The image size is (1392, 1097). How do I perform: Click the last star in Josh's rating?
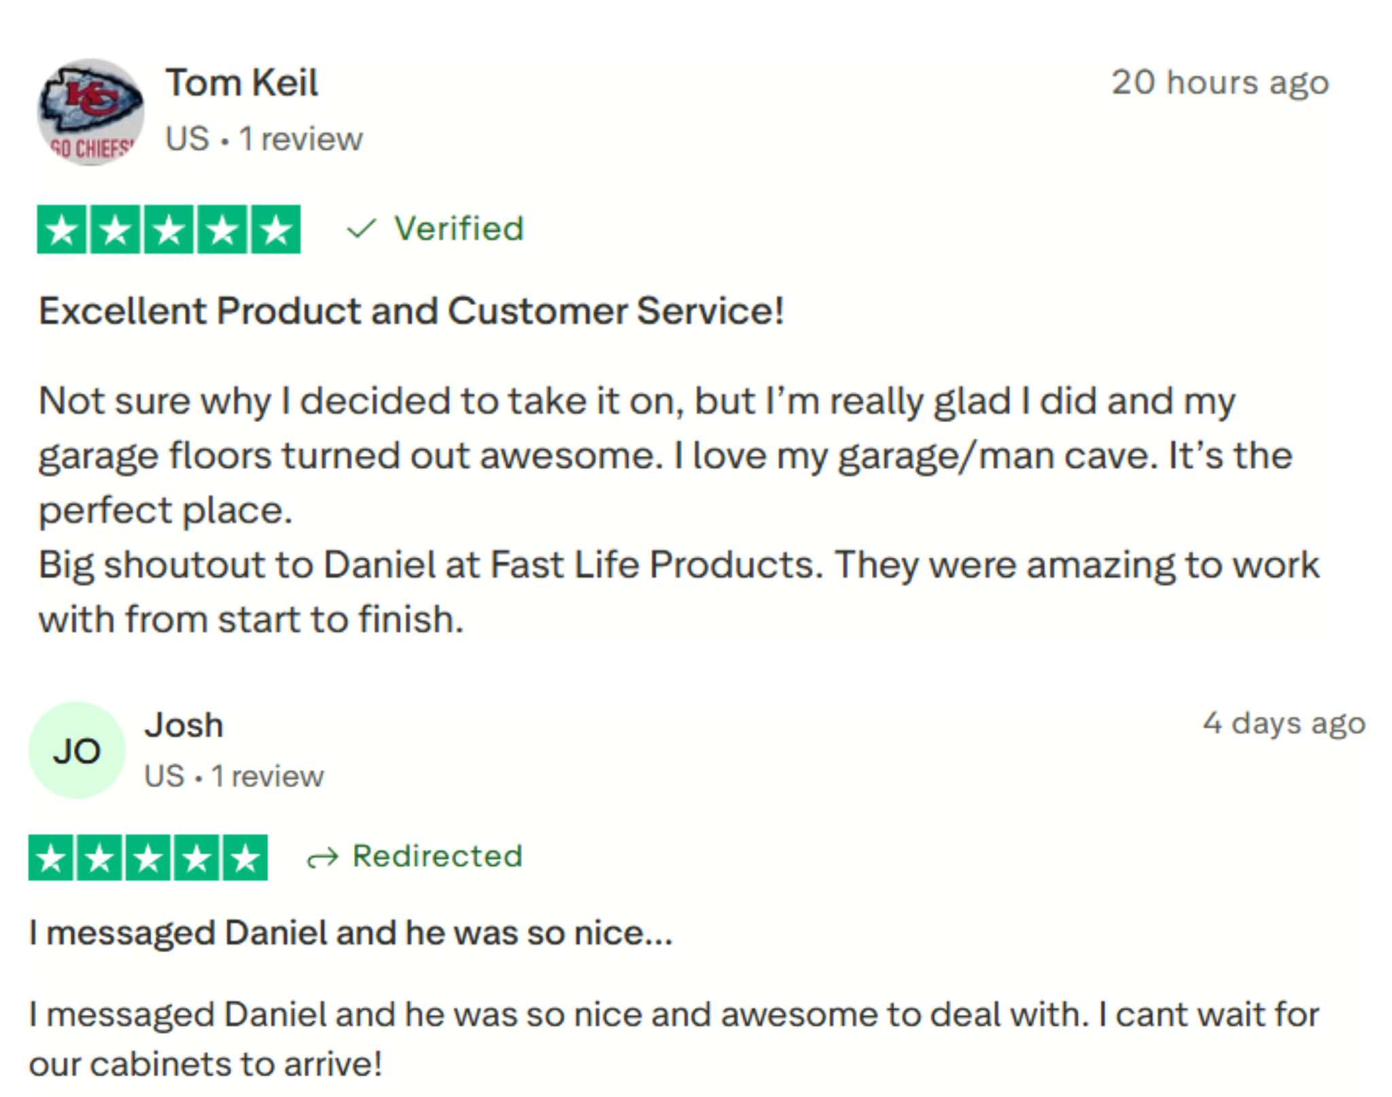(245, 858)
